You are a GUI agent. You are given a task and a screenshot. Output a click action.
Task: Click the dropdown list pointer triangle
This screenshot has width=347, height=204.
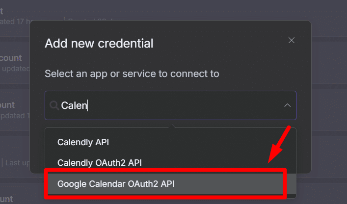(173, 126)
